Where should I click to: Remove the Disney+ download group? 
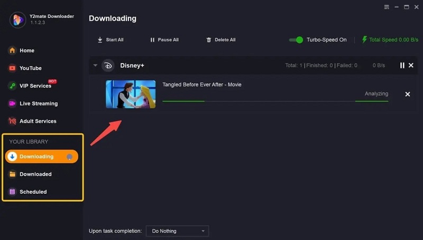411,65
